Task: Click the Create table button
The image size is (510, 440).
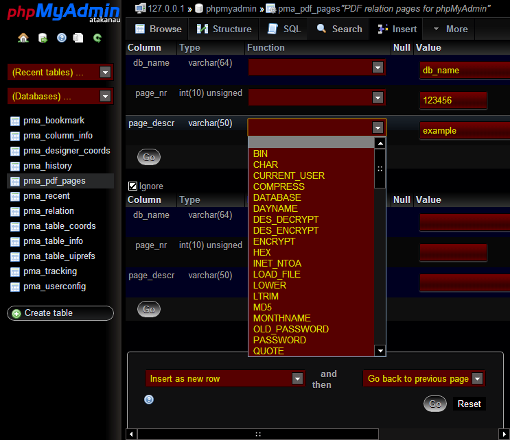Action: 60,313
